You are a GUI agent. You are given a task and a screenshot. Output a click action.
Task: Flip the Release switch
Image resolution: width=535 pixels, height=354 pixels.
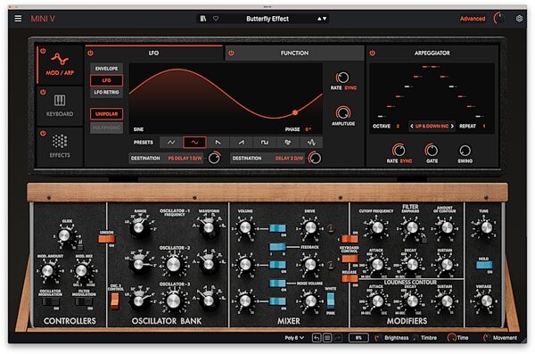point(350,278)
